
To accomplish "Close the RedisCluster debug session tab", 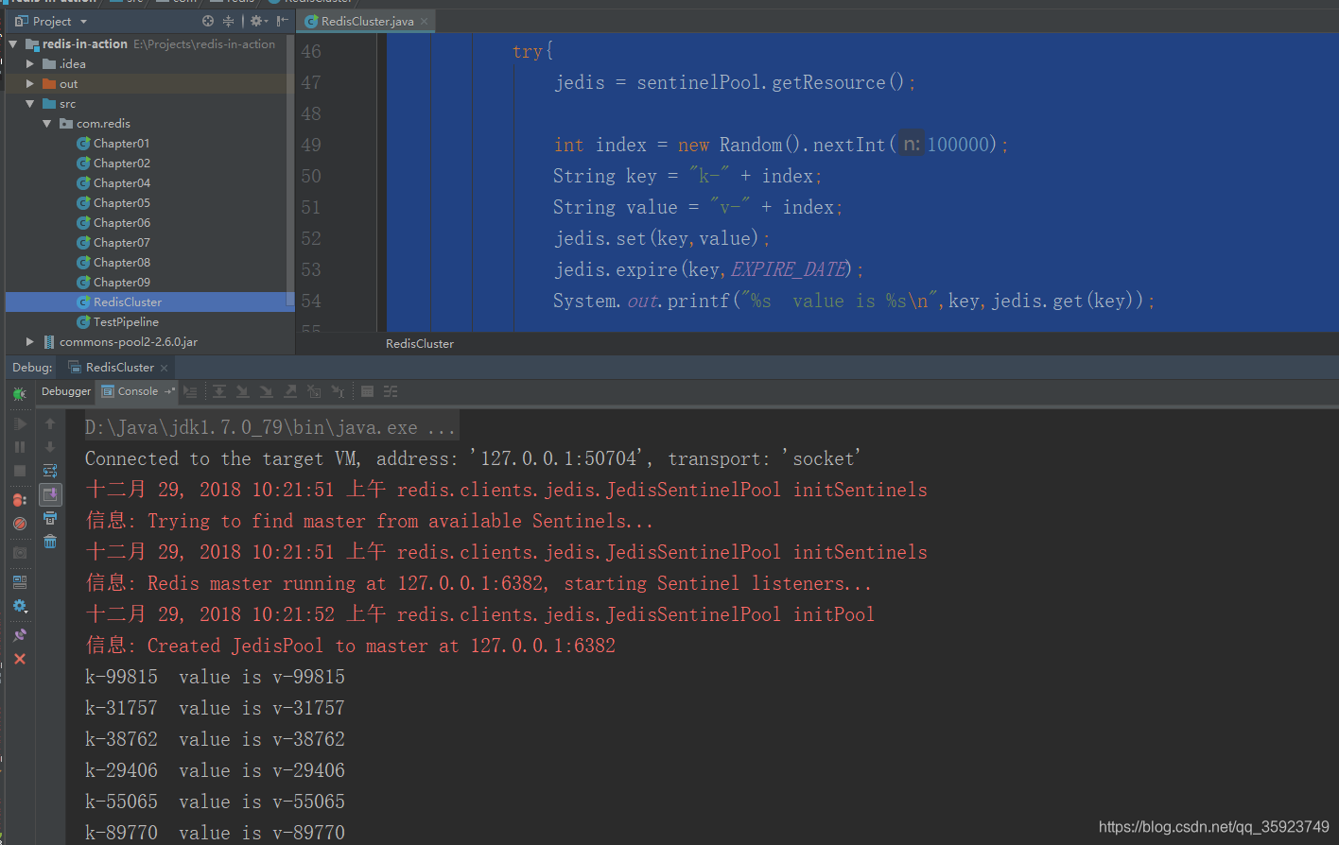I will click(165, 368).
